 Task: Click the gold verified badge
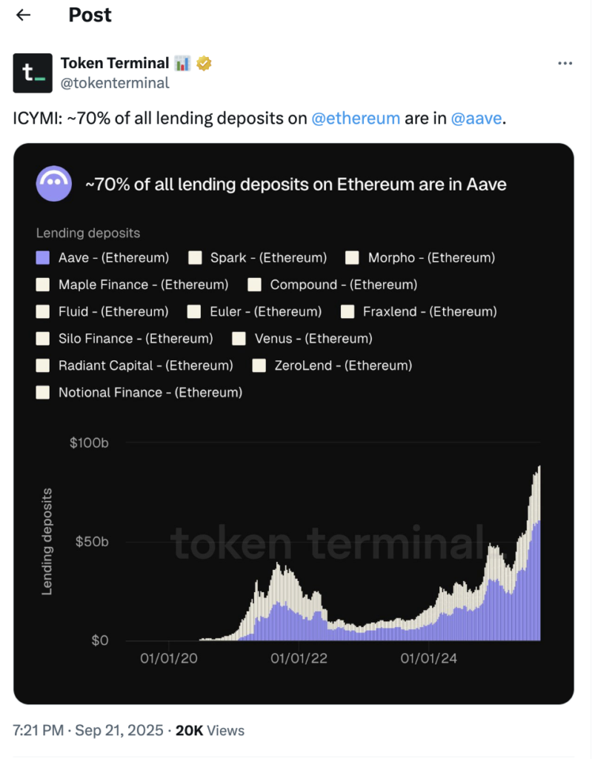204,64
